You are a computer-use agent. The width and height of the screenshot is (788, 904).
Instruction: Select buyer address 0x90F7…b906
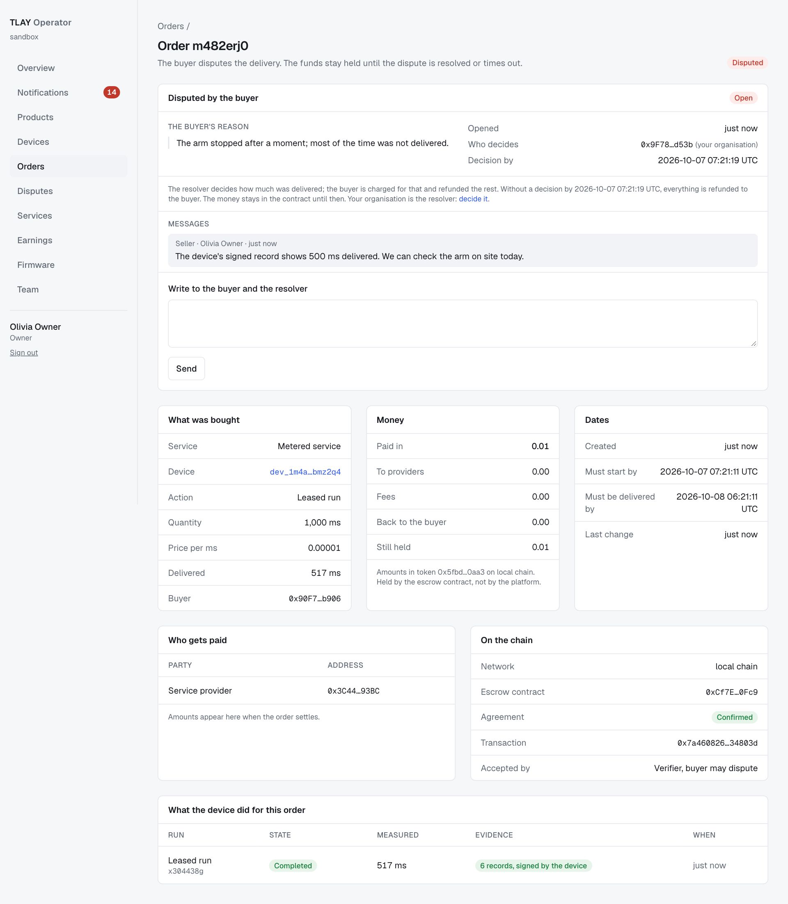click(x=314, y=598)
